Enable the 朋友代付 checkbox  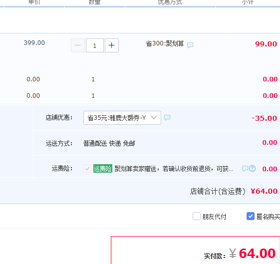pyautogui.click(x=197, y=216)
